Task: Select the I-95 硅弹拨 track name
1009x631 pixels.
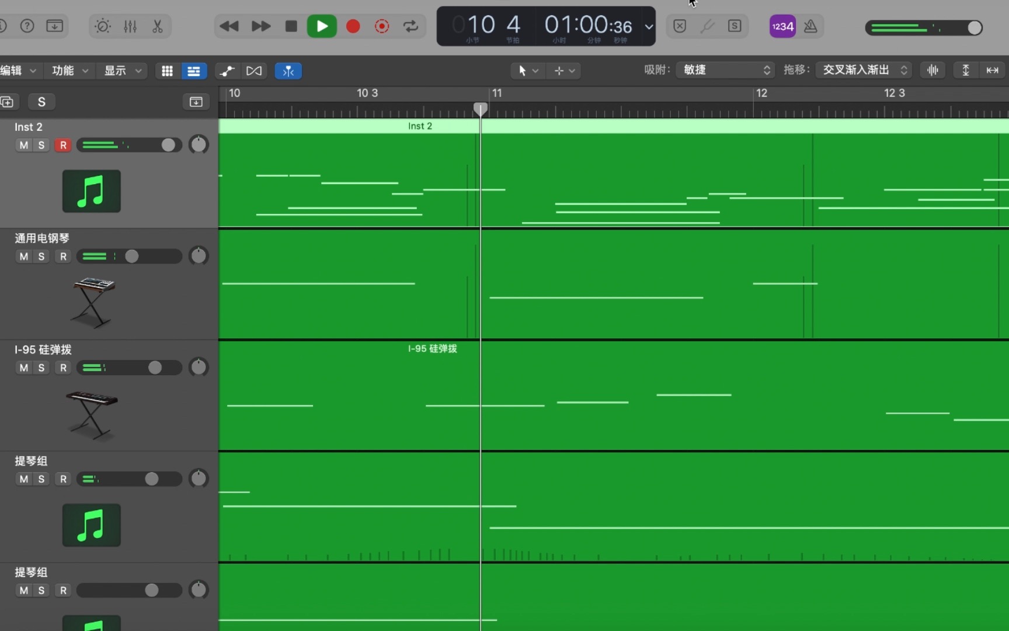Action: click(x=43, y=349)
